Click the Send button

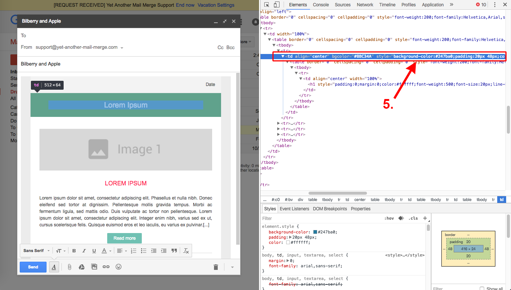[33, 267]
